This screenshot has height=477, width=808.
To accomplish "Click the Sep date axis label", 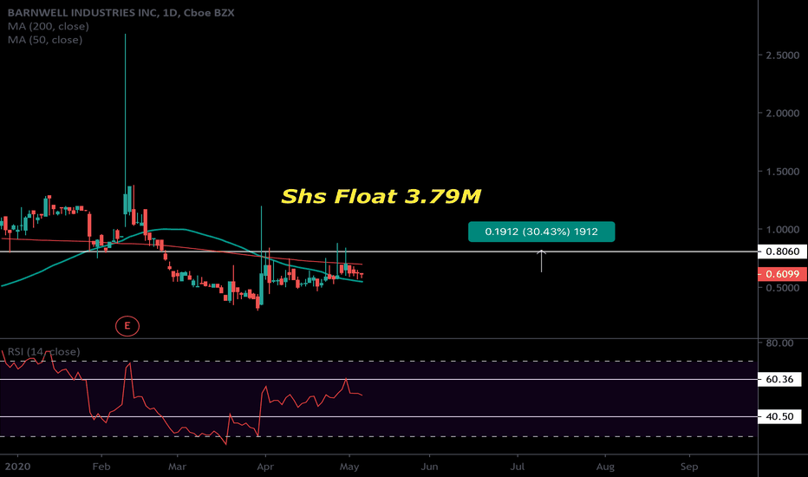I will coord(689,467).
